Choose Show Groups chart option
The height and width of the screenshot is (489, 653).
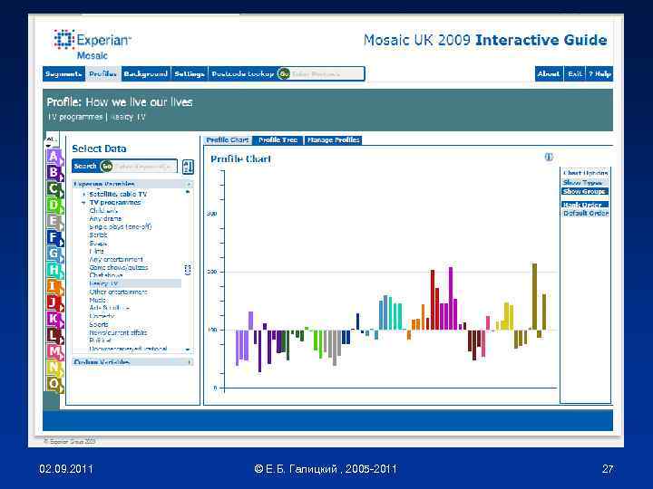coord(584,191)
